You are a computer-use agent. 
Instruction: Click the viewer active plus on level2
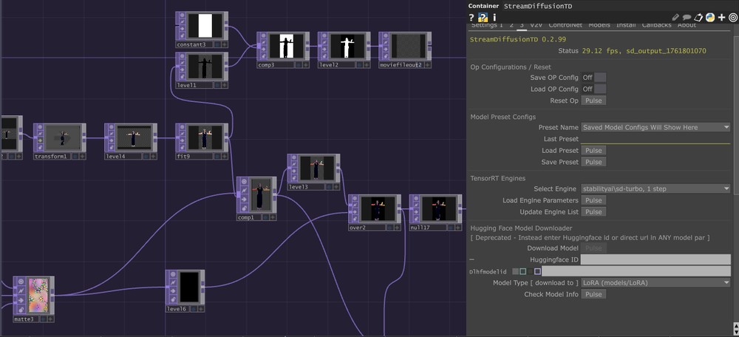click(367, 64)
